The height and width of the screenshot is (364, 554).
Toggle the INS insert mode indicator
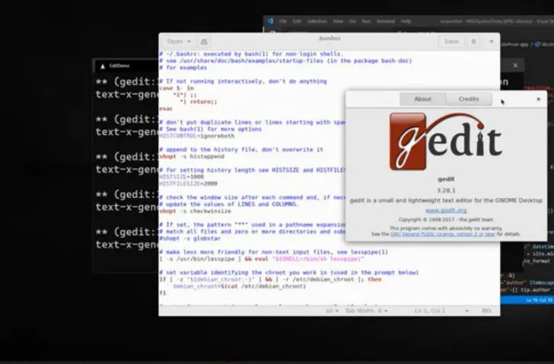(x=486, y=311)
